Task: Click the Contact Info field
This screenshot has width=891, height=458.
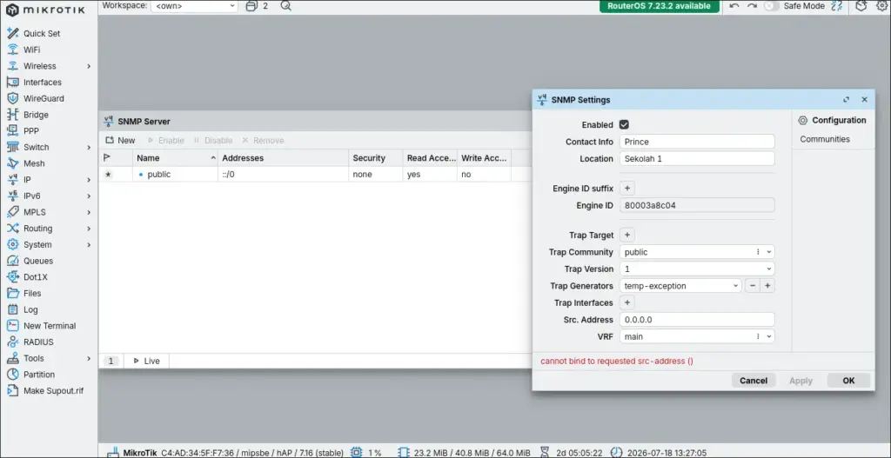Action: click(697, 142)
